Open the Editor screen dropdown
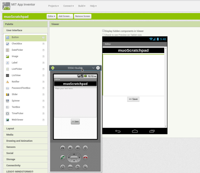 tap(51, 16)
